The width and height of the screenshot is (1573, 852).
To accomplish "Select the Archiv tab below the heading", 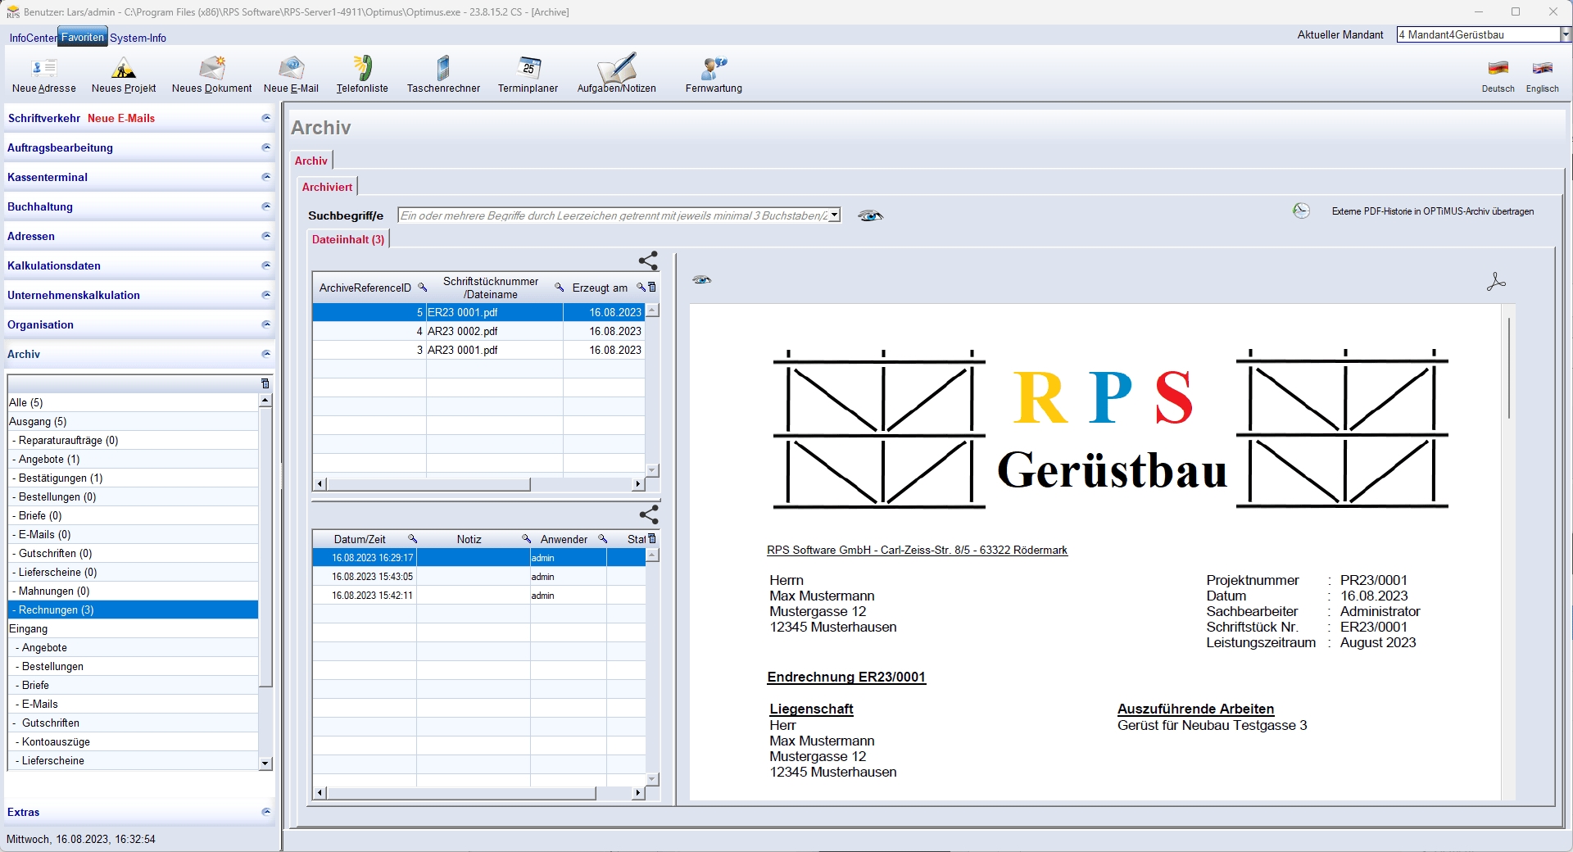I will click(x=311, y=161).
